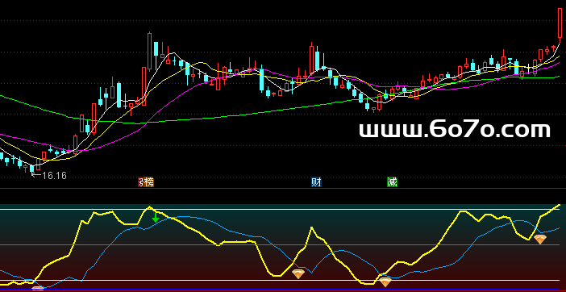Click the 16.16 lowest price label
Viewport: 566px width, 292px height.
pos(54,176)
